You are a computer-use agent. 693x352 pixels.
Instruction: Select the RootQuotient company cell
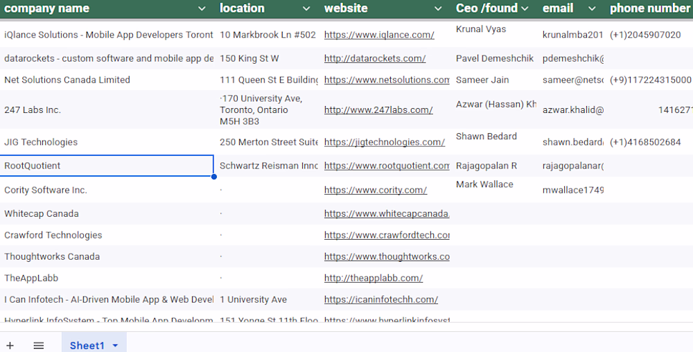pyautogui.click(x=107, y=166)
